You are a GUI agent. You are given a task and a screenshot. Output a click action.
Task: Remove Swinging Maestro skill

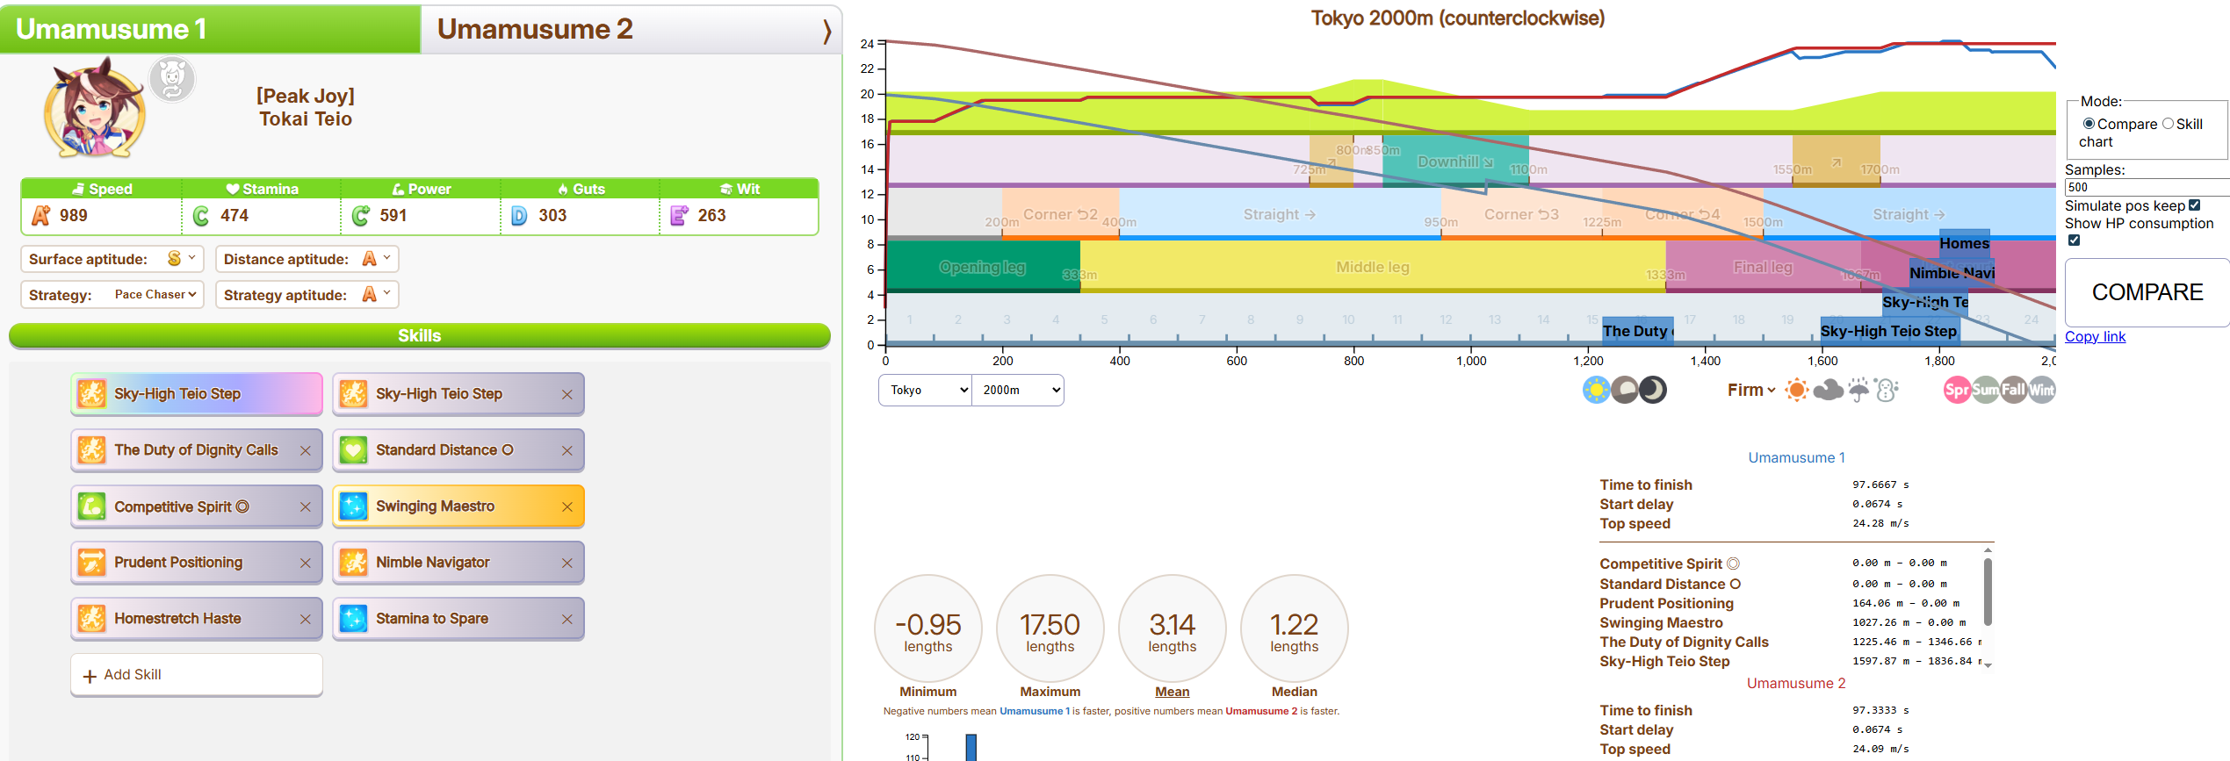click(x=567, y=507)
